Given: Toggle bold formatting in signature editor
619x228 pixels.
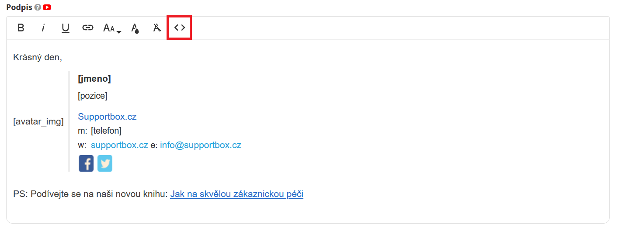Looking at the screenshot, I should pyautogui.click(x=21, y=28).
